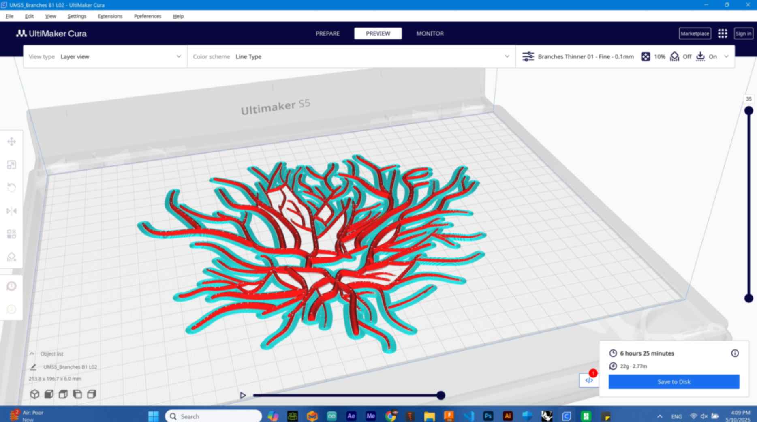Select the Rotate tool in left toolbar
The height and width of the screenshot is (422, 757).
[11, 188]
